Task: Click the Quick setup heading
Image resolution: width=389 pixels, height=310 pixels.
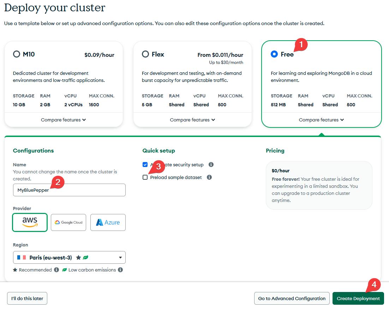Action: (x=159, y=151)
